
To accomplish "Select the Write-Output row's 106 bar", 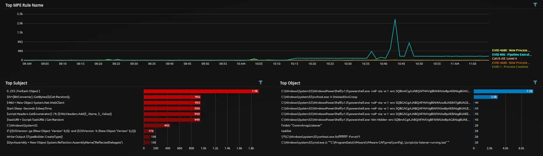I will point(147,137).
